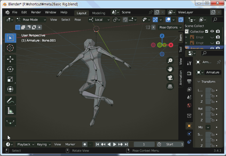226x156 pixels.
Task: Select the Cursor tool in toolbar
Action: click(11, 48)
